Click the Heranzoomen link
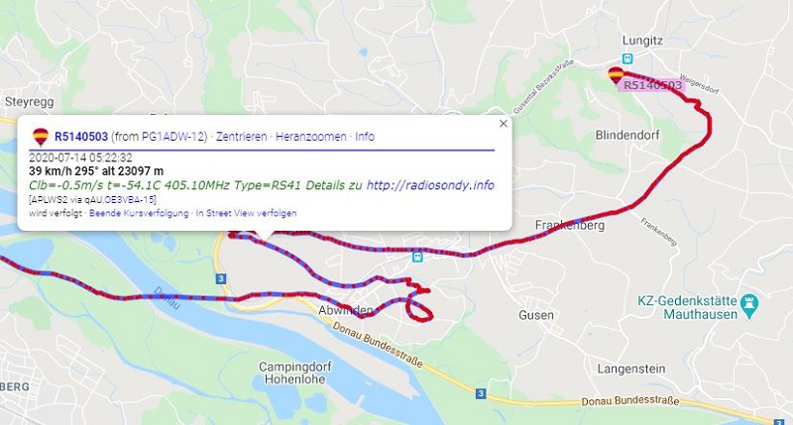 click(x=311, y=137)
